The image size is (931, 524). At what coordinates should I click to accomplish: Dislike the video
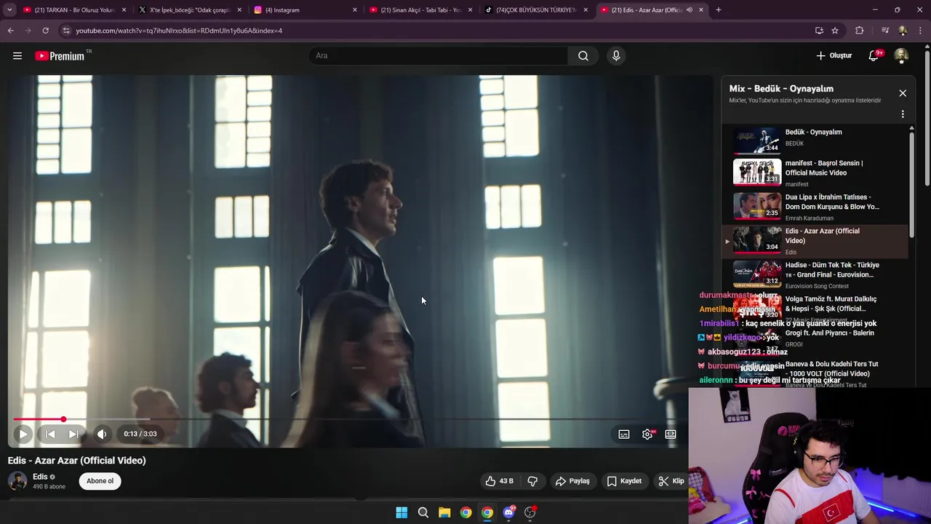point(532,481)
